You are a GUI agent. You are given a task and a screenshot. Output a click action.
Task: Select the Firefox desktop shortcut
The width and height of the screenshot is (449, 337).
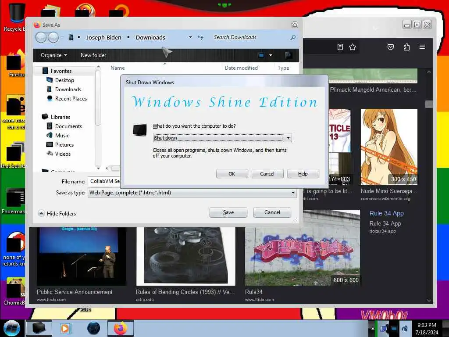15,64
